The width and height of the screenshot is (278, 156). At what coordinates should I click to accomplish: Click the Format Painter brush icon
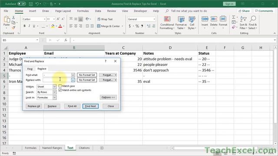click(x=13, y=27)
